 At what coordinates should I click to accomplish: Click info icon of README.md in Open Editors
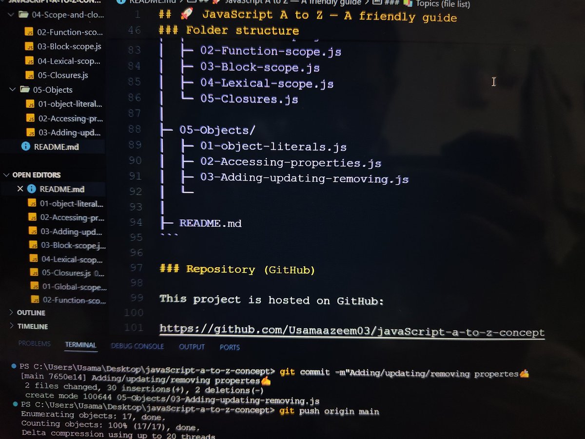point(32,189)
